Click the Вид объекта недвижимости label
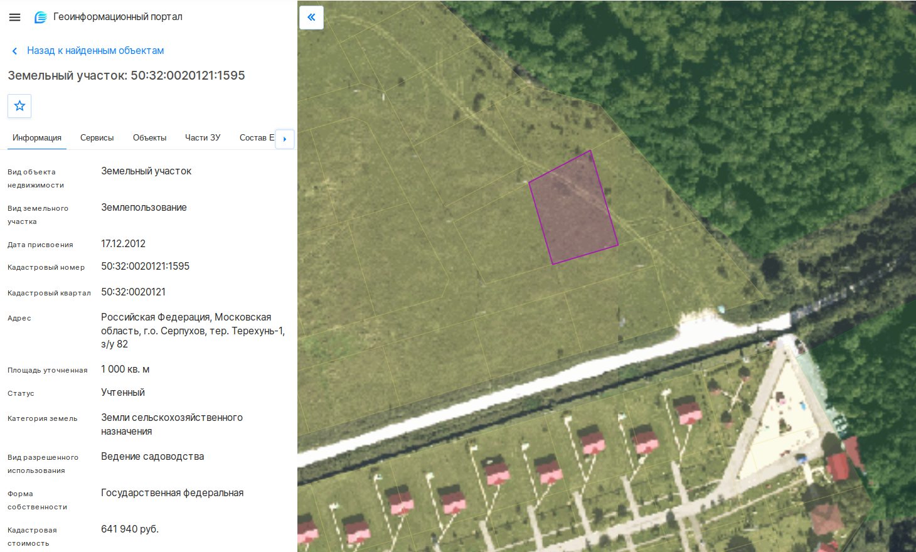Image resolution: width=916 pixels, height=552 pixels. pyautogui.click(x=36, y=179)
